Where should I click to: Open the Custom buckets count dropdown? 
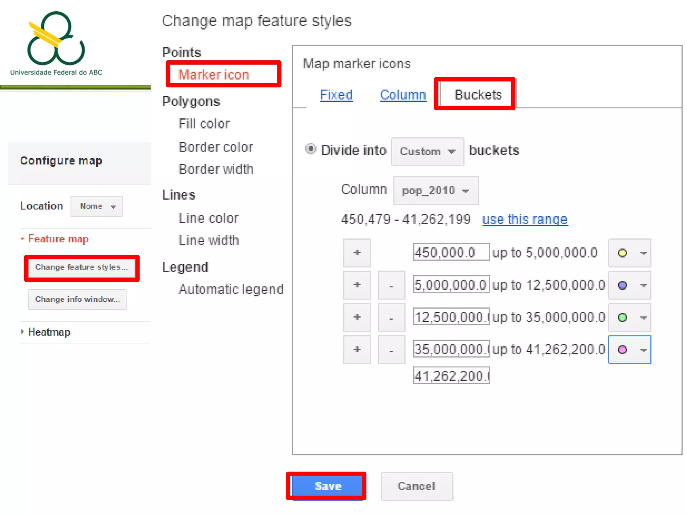(x=427, y=152)
